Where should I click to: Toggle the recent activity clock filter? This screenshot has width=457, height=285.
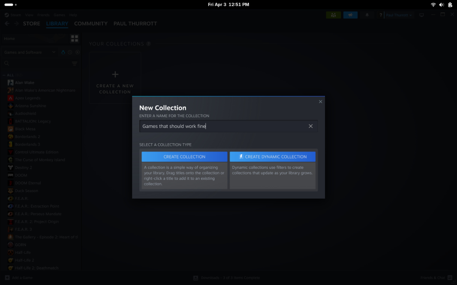tap(70, 52)
